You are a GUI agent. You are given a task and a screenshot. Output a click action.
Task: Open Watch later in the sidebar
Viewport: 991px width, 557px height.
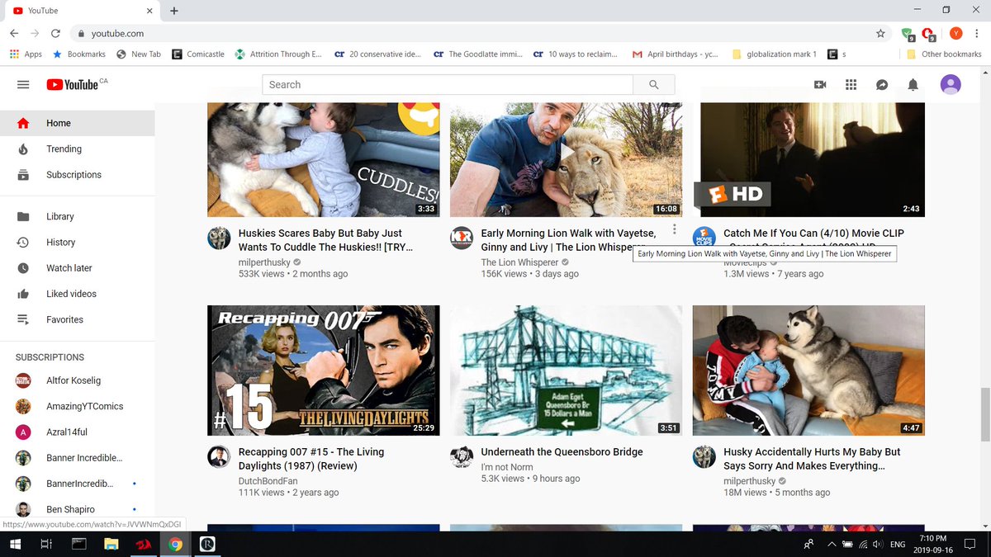pos(77,268)
